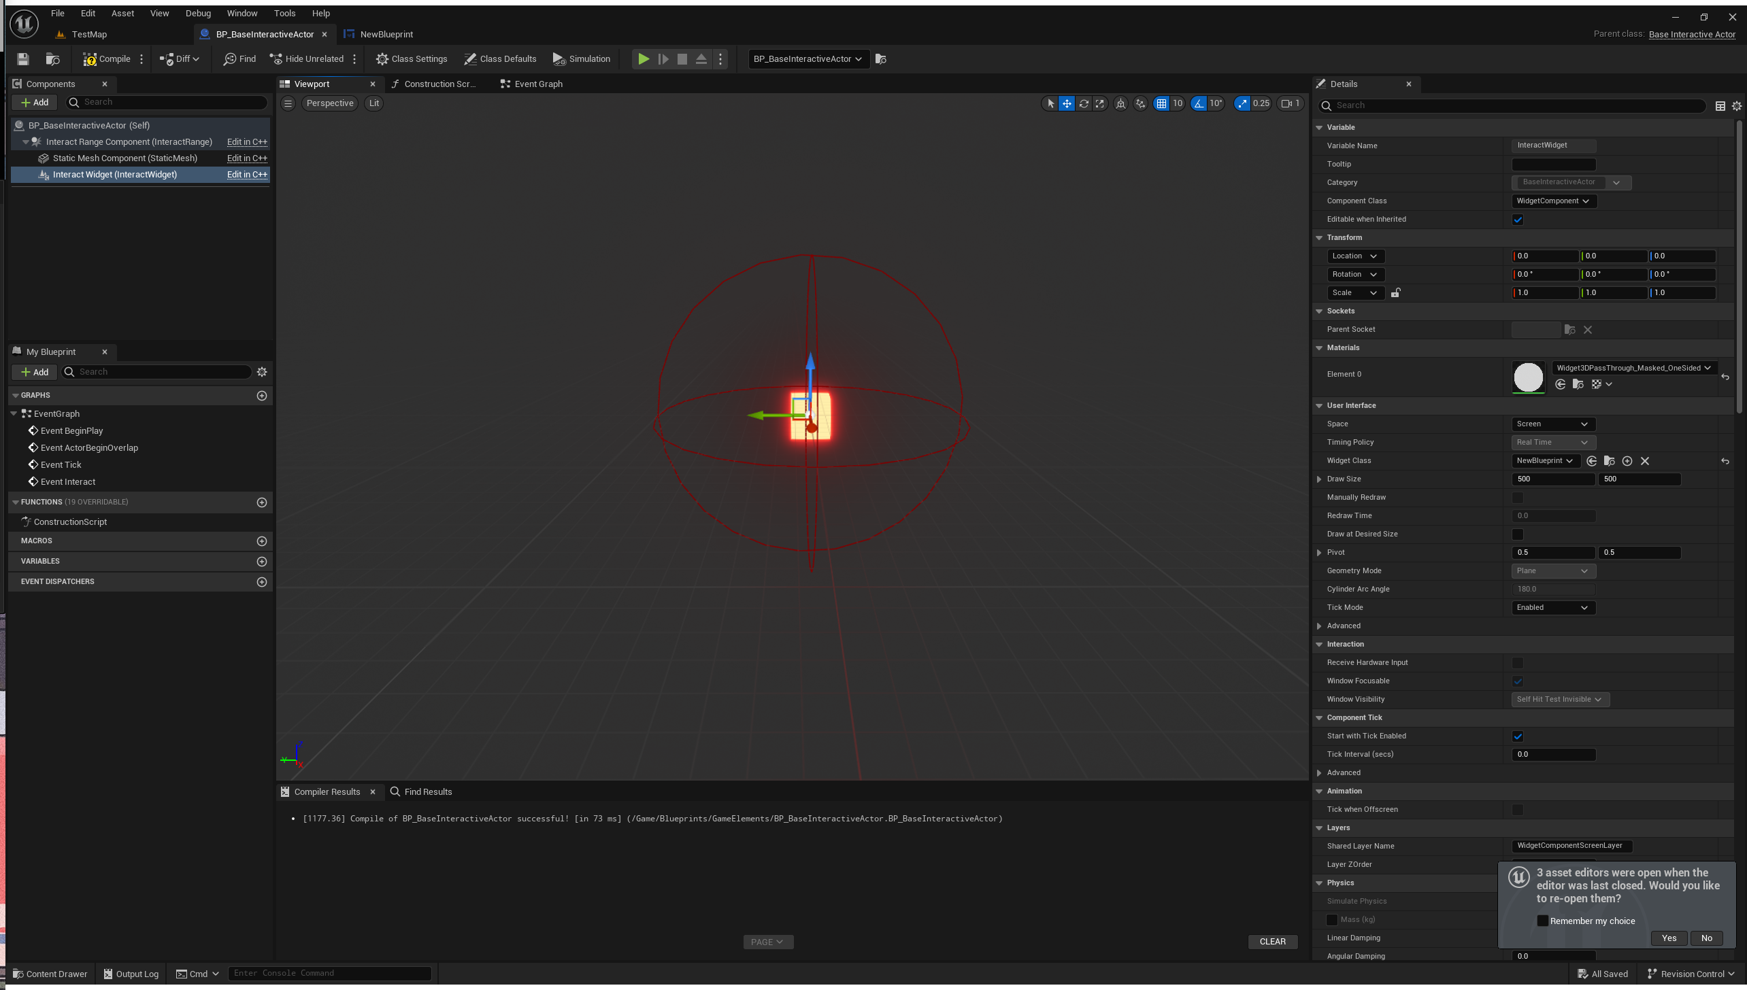The image size is (1747, 990).
Task: Toggle Editable when Inherited checkbox
Action: [1518, 220]
